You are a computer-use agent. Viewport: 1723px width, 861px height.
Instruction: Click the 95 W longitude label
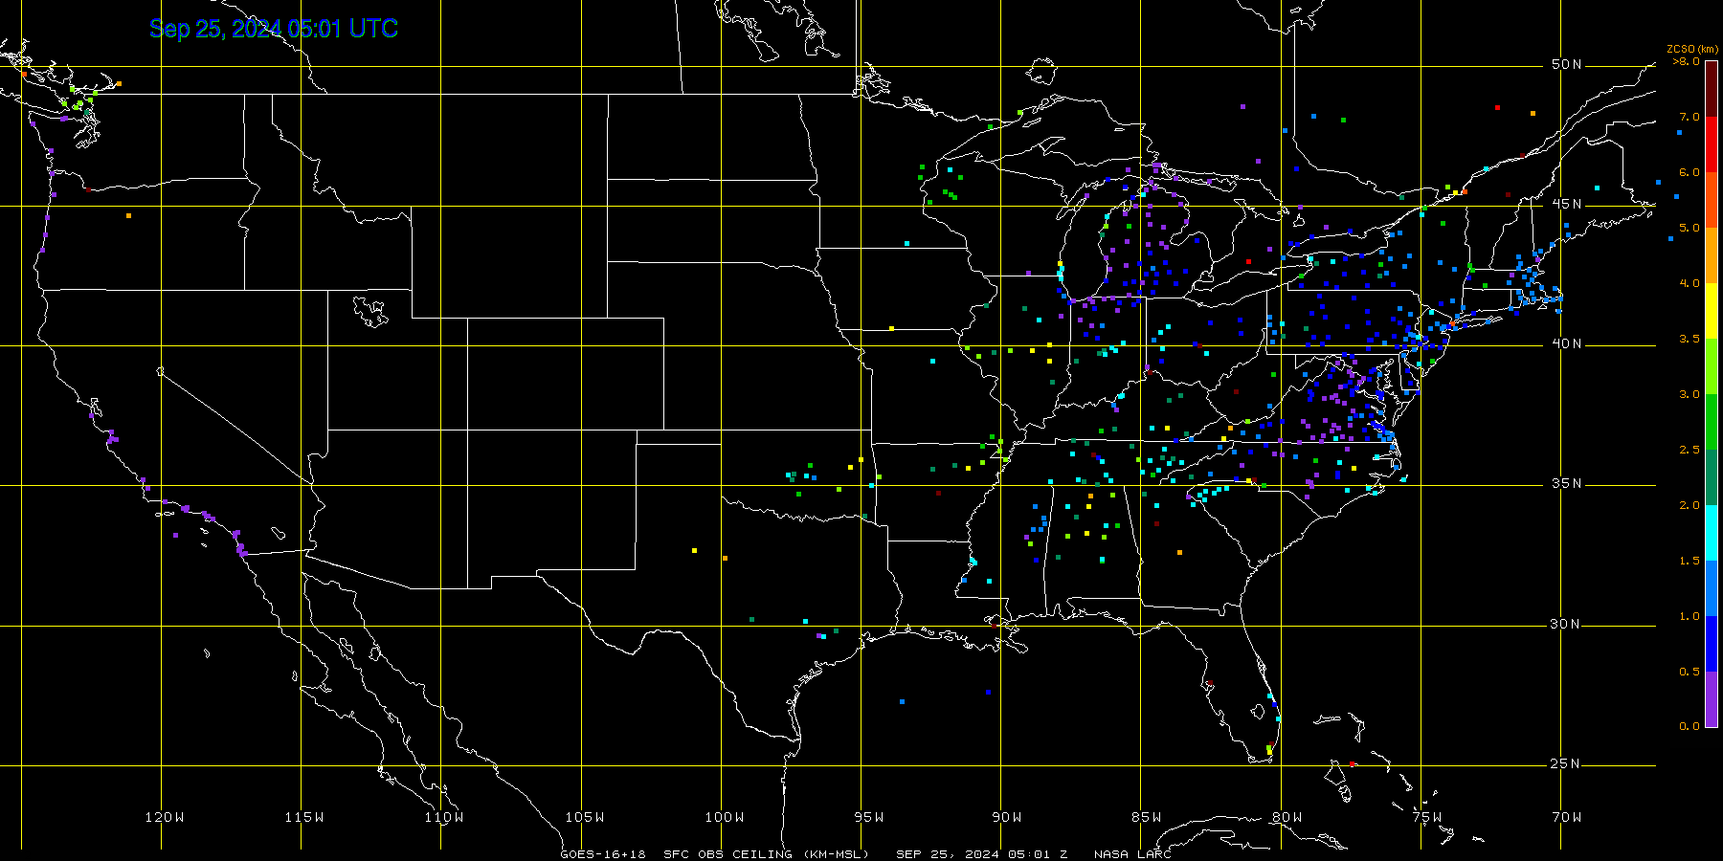(x=869, y=817)
